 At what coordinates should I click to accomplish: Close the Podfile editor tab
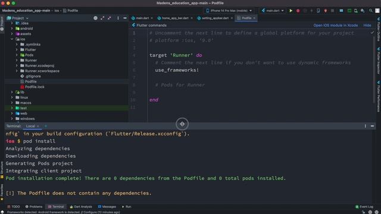click(x=254, y=18)
